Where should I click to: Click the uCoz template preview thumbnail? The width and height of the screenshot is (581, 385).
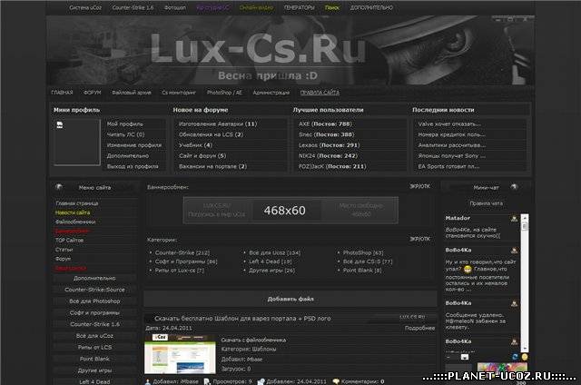pyautogui.click(x=180, y=354)
